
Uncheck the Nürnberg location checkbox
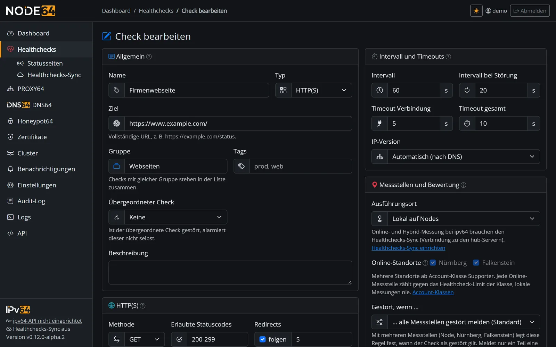[433, 263]
